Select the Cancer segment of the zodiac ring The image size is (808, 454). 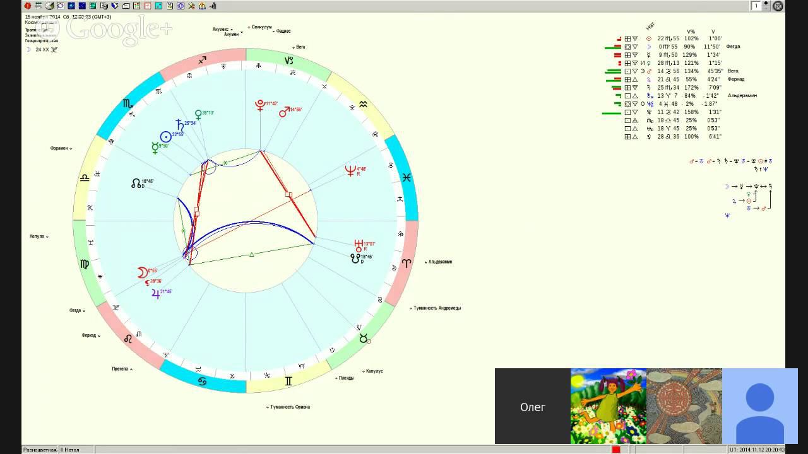tap(202, 381)
